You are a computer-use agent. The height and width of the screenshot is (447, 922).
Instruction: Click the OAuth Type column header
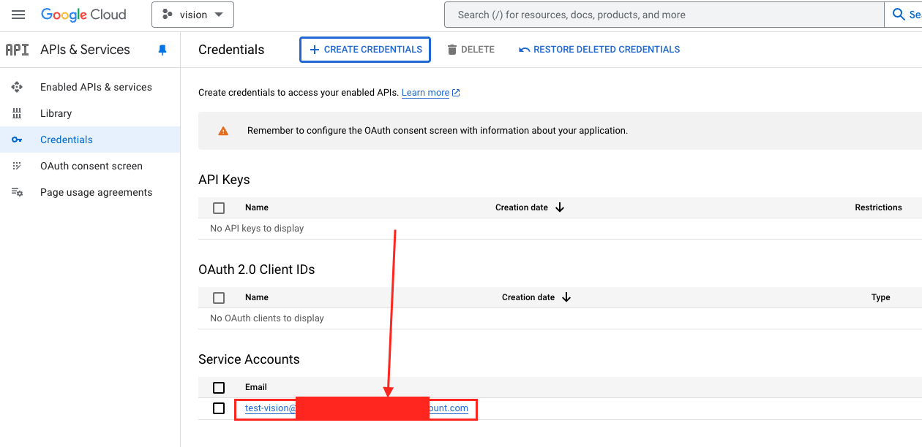(881, 297)
